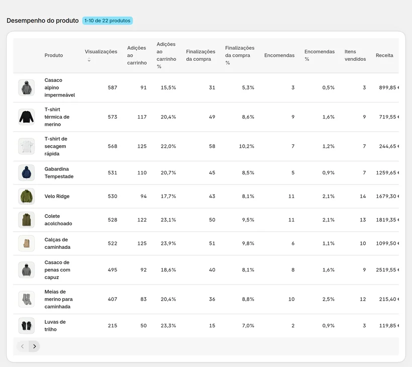
Task: Click the Finalizações da compra % header
Action: [240, 55]
